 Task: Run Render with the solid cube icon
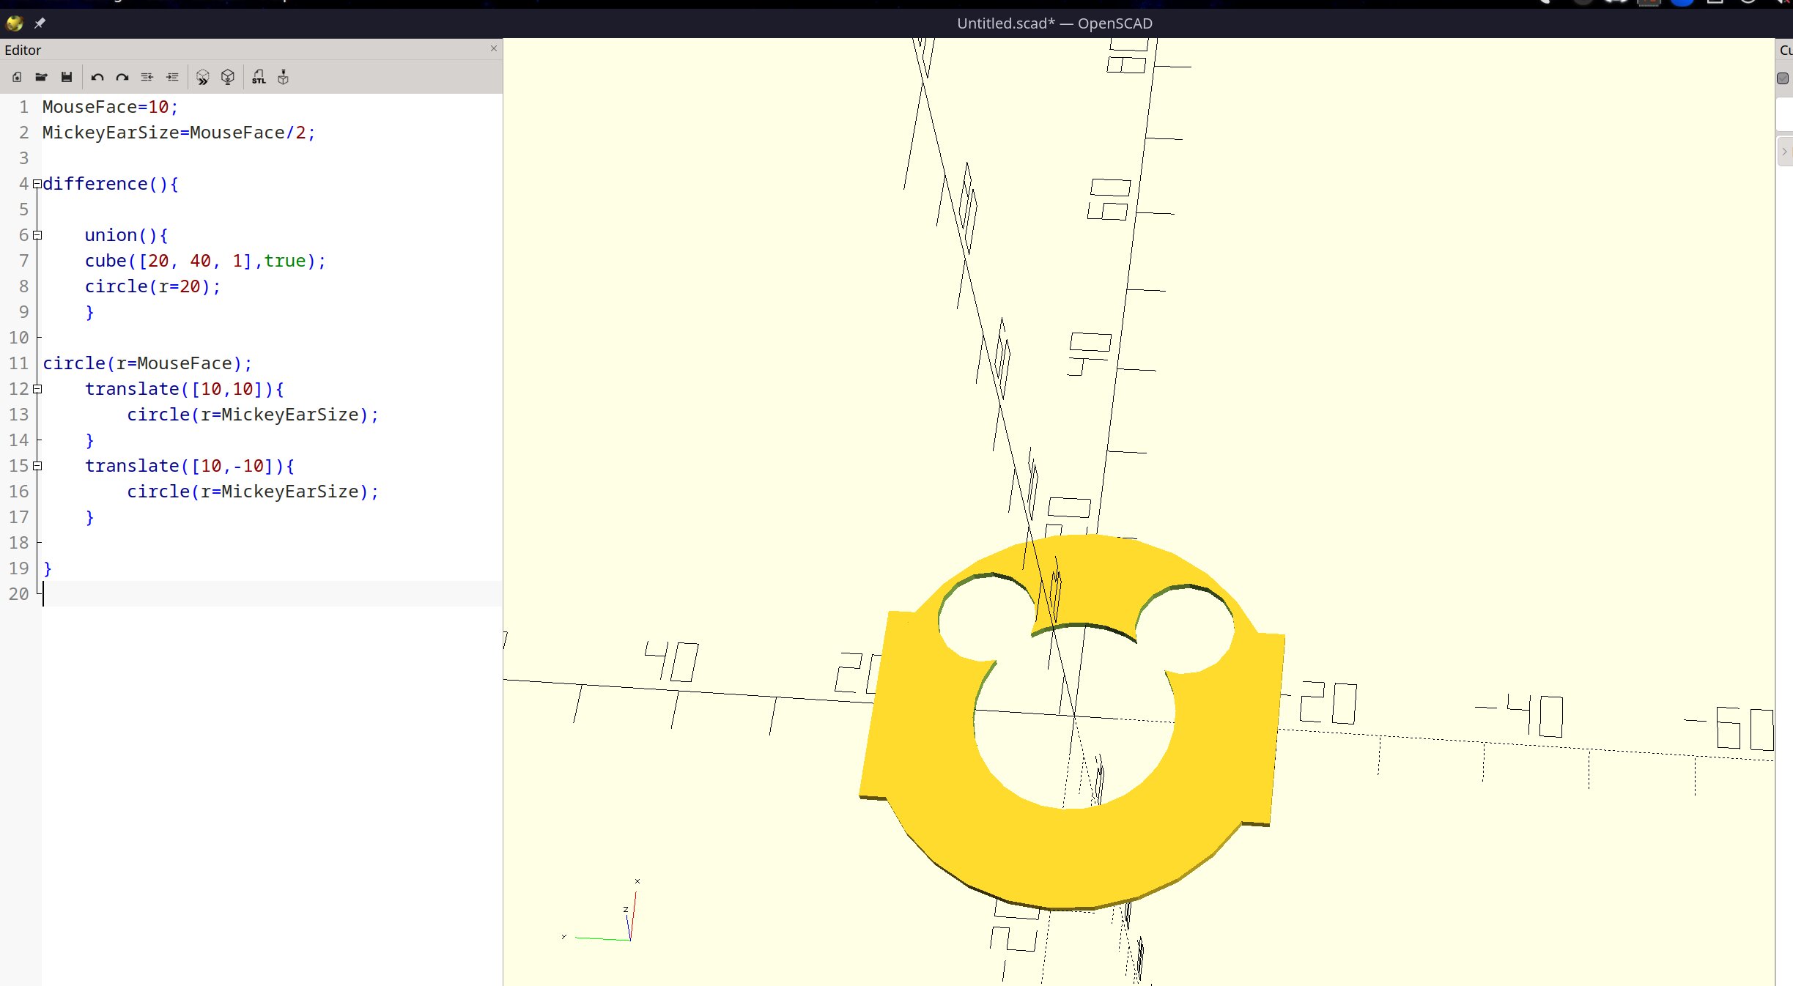228,77
